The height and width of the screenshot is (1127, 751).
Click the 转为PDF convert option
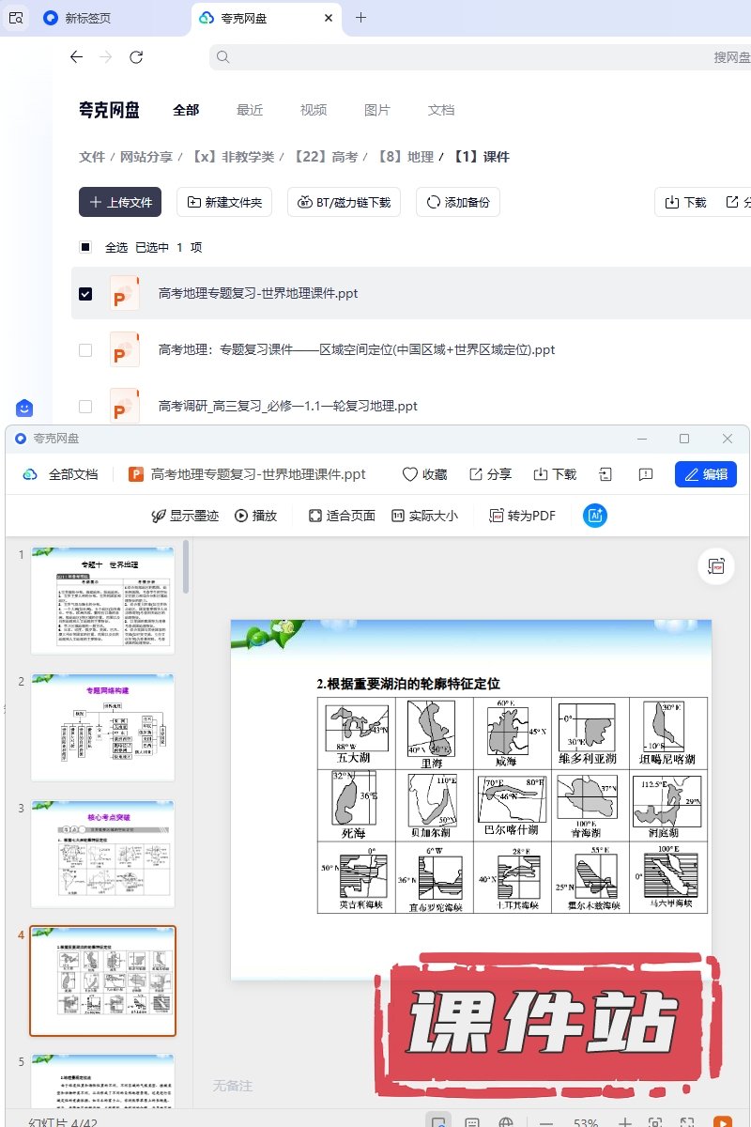coord(523,516)
